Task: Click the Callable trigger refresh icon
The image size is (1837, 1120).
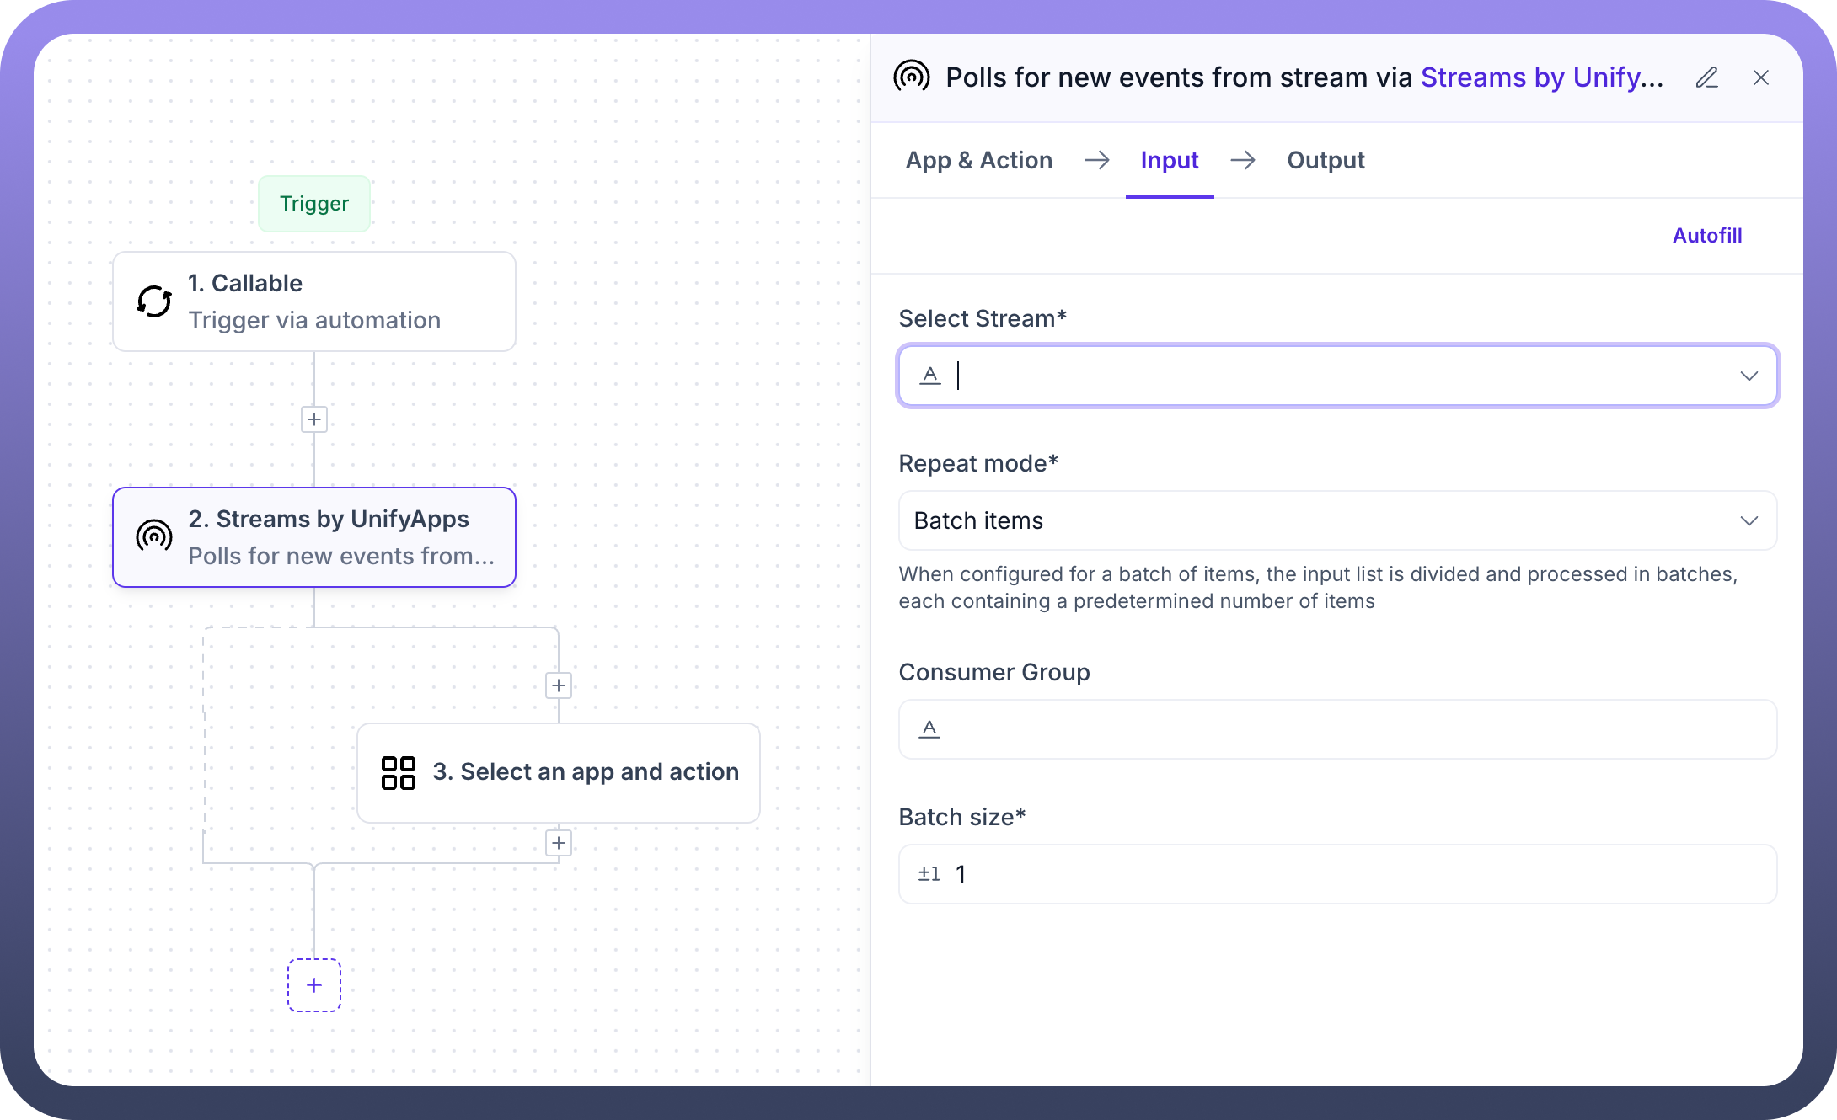Action: pyautogui.click(x=154, y=301)
